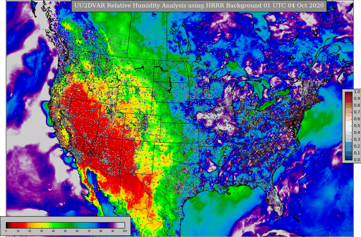Click the '70' tick label on the humidity colorbar
The height and width of the screenshot is (237, 361).
click(89, 231)
